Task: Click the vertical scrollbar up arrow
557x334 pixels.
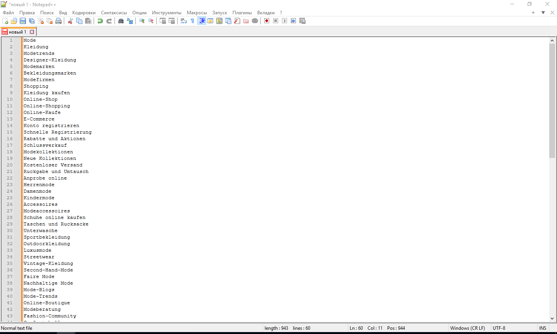Action: click(x=552, y=41)
